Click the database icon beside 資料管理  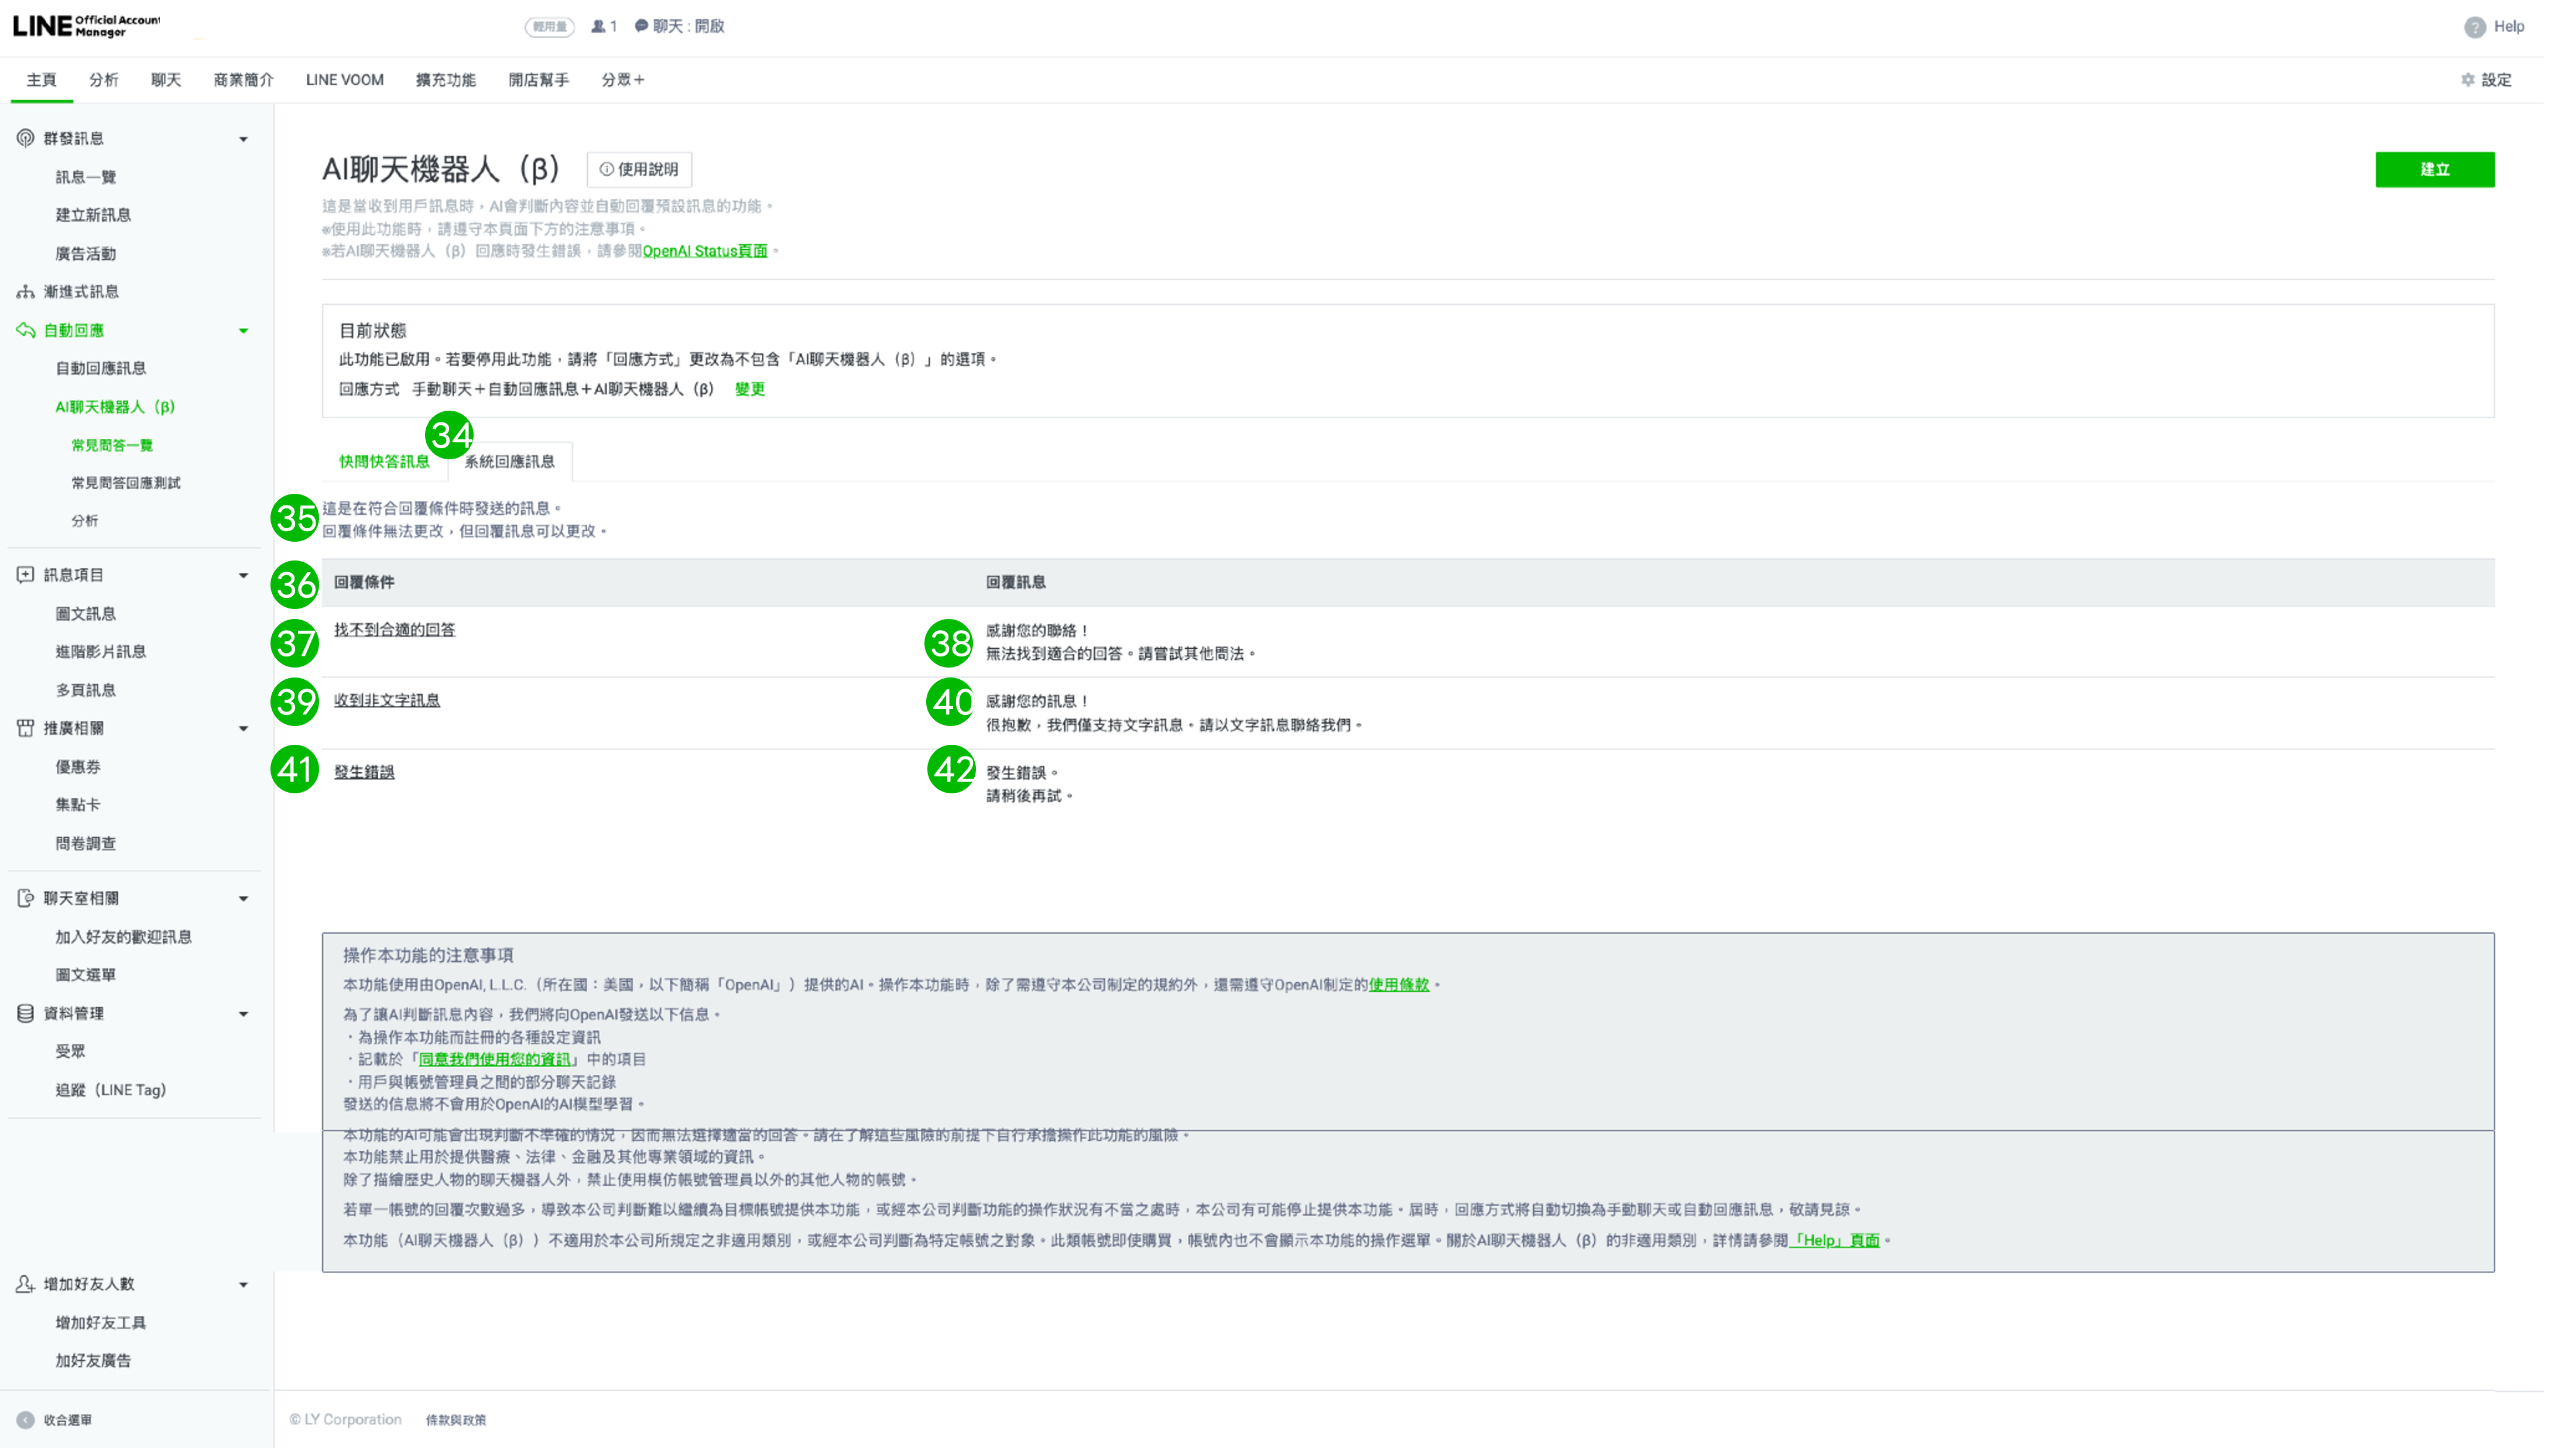click(x=25, y=1012)
